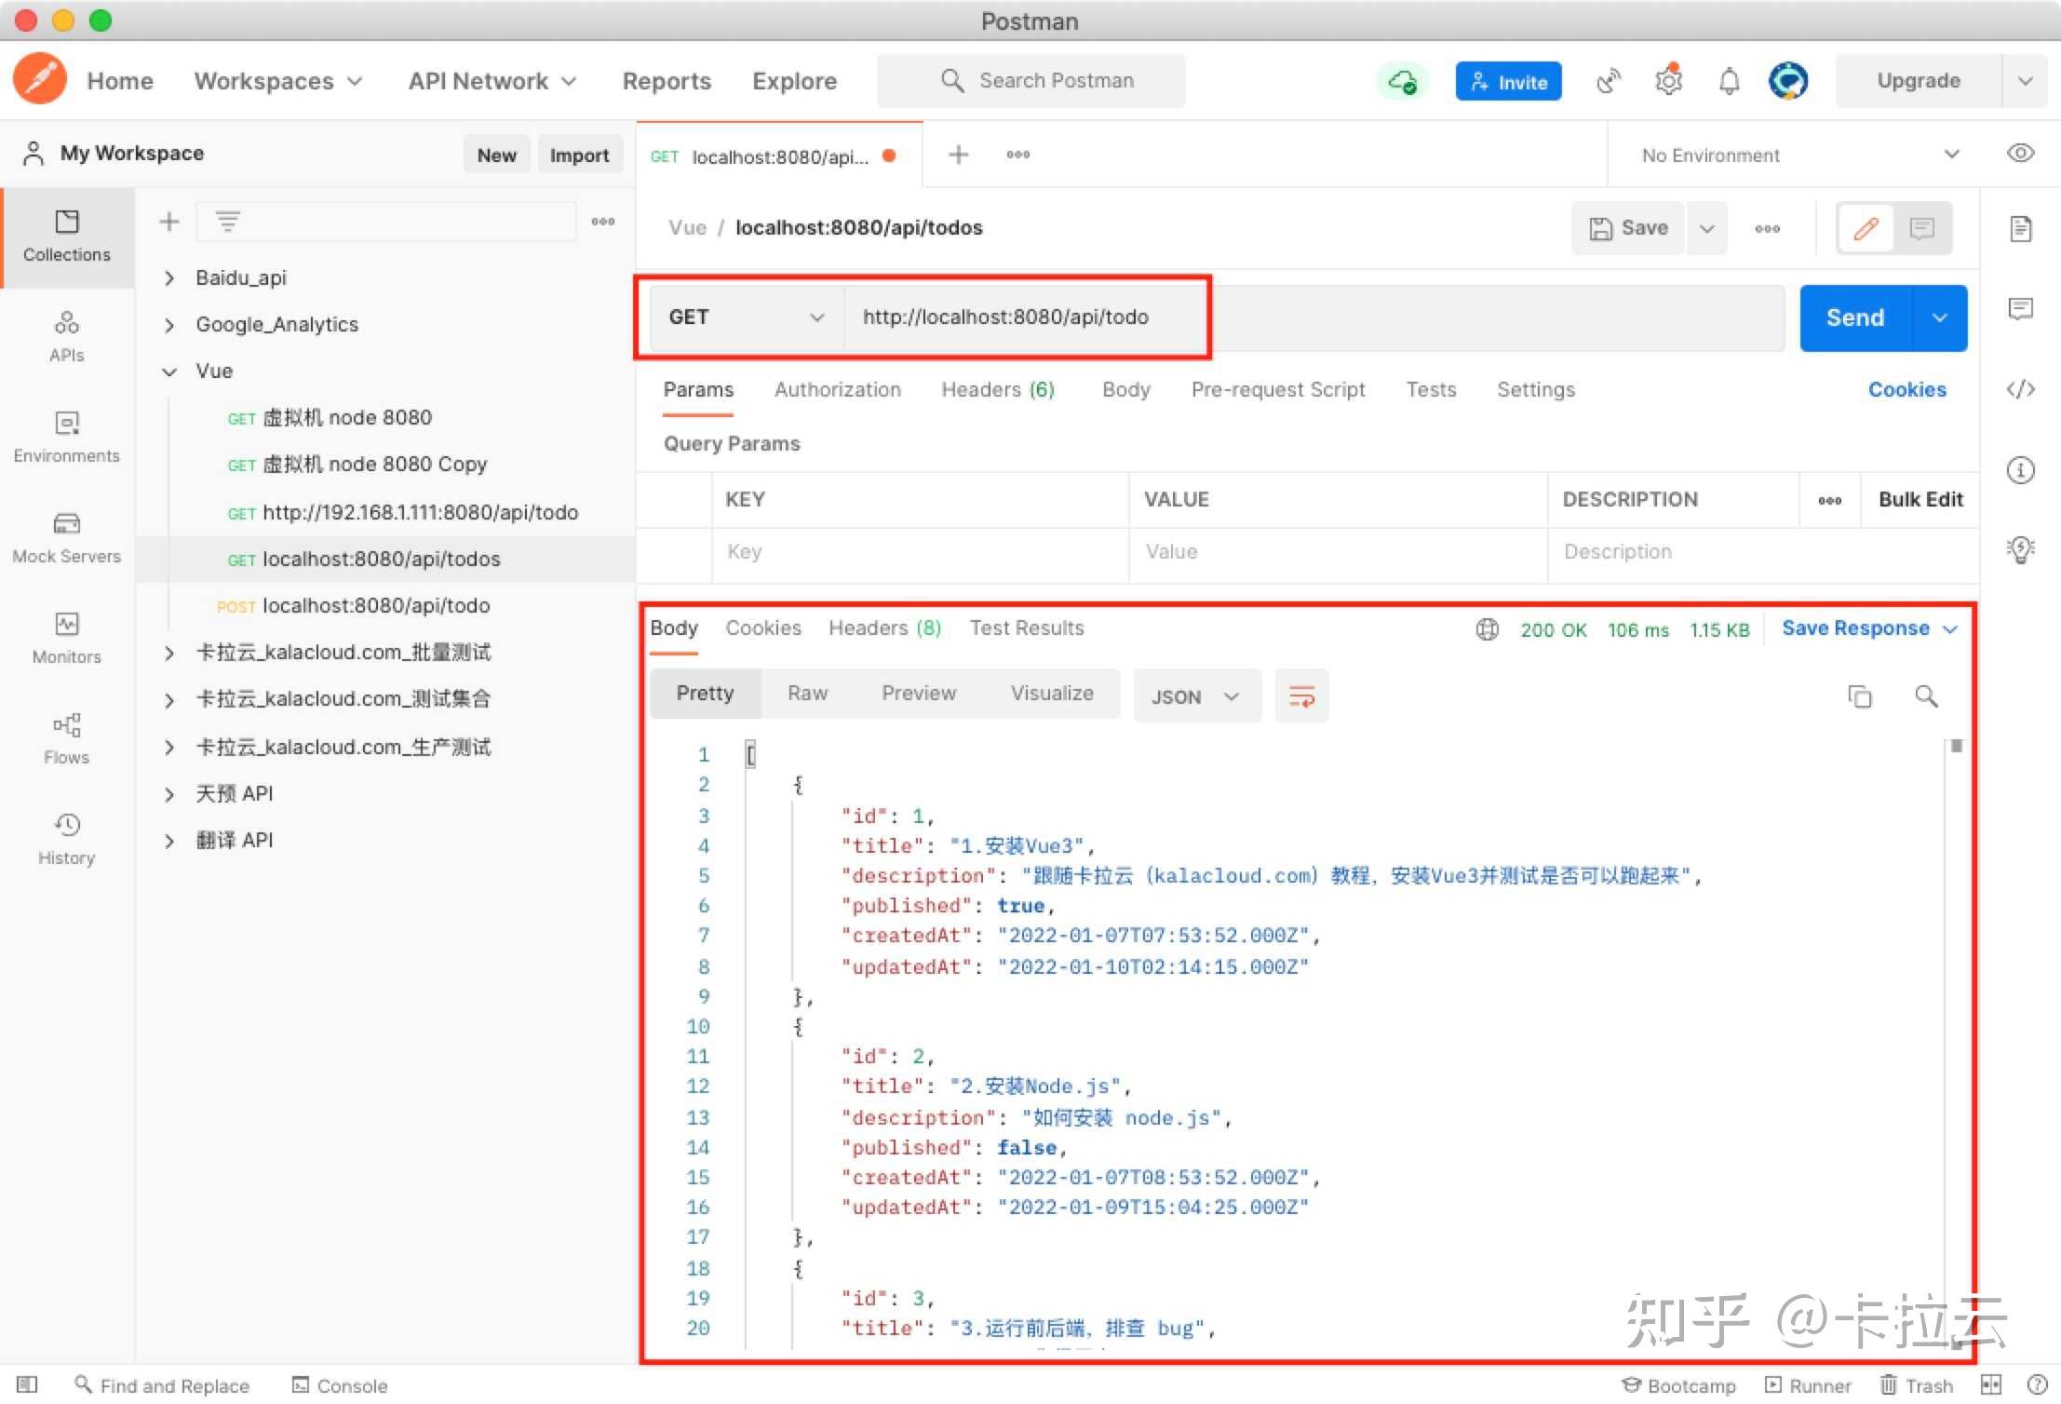
Task: Search within the response body
Action: pos(1926,695)
